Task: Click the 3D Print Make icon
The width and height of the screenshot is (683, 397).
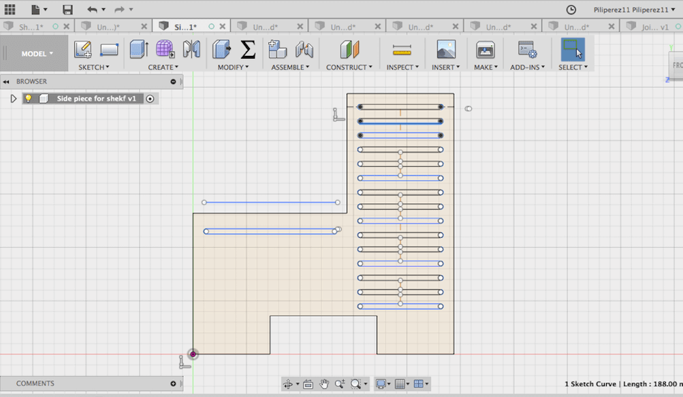Action: pyautogui.click(x=485, y=50)
